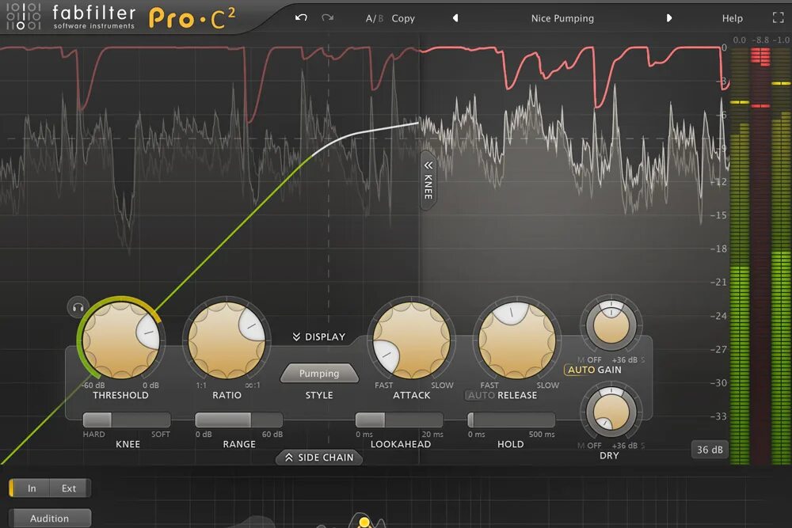792x528 pixels.
Task: Select the Ext side chain source
Action: [x=69, y=488]
